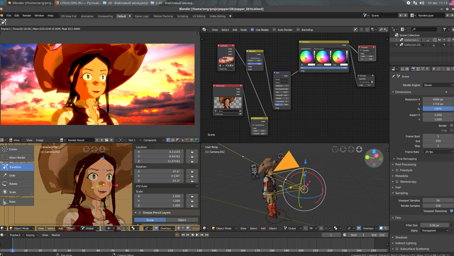
Task: Click the blue channel display icon
Action: (x=197, y=140)
